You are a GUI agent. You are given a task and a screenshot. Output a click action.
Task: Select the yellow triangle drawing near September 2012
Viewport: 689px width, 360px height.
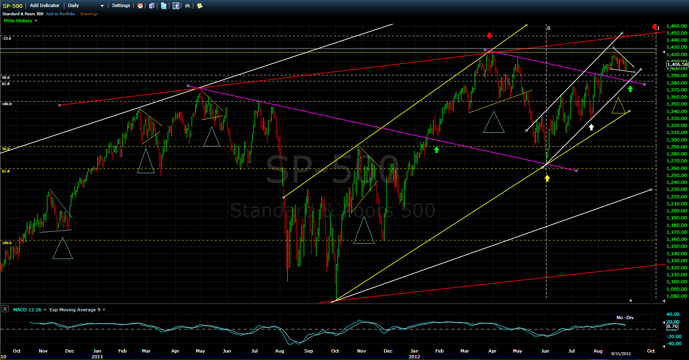619,106
